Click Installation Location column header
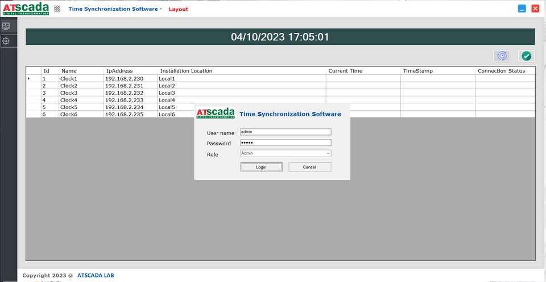Image resolution: width=546 pixels, height=282 pixels. pyautogui.click(x=242, y=71)
